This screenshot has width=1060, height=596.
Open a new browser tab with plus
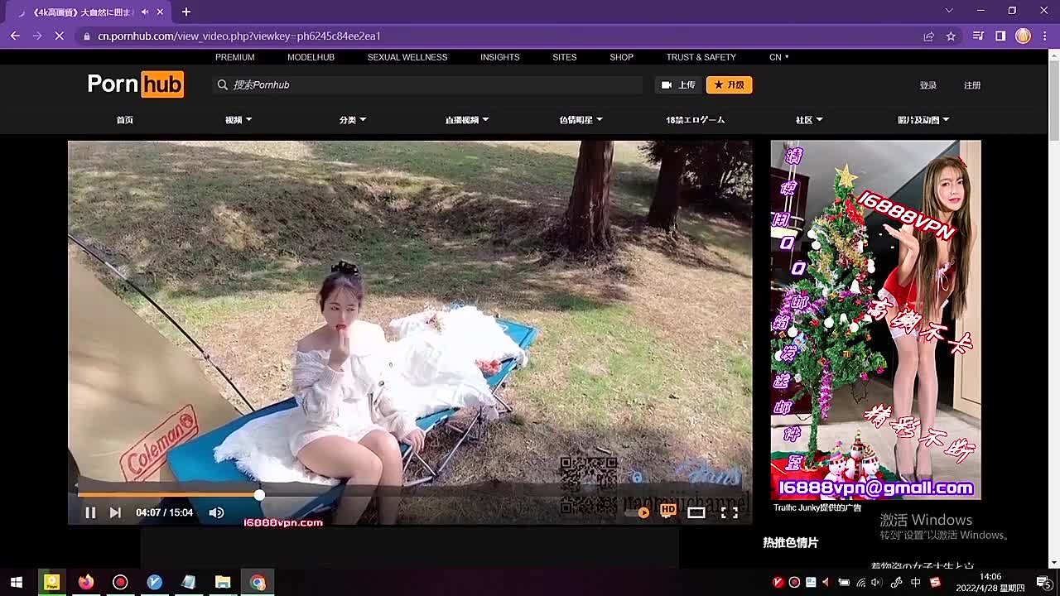(185, 12)
